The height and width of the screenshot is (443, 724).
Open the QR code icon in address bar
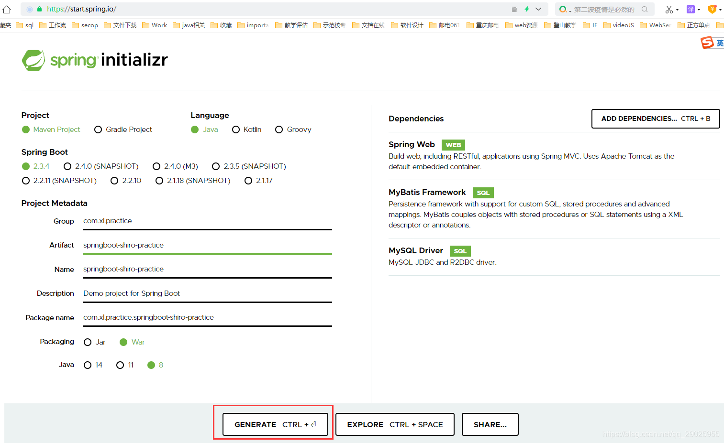[514, 9]
